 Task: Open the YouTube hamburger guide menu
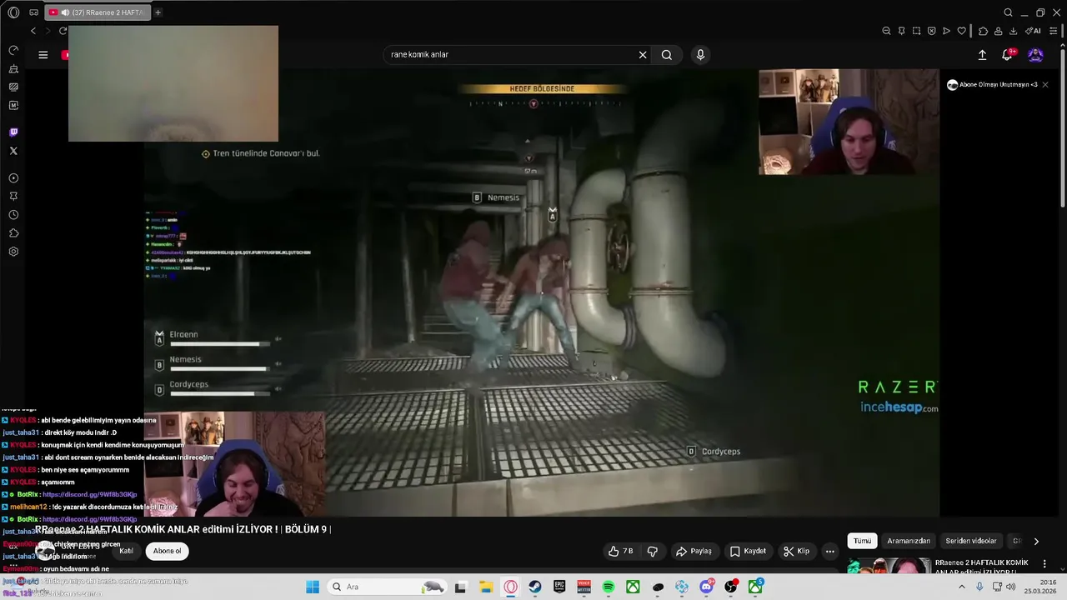coord(43,55)
